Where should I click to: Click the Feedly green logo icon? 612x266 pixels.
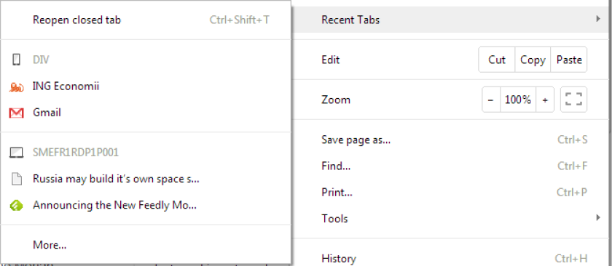pos(16,206)
